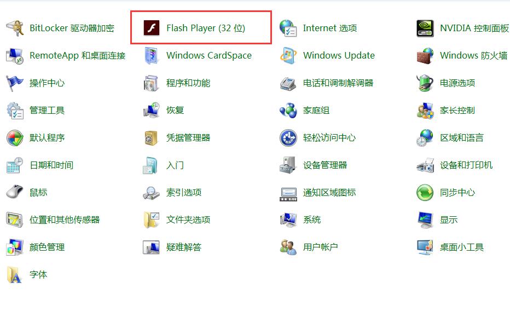Open the 索引选项 link text
510x335 pixels.
click(184, 193)
